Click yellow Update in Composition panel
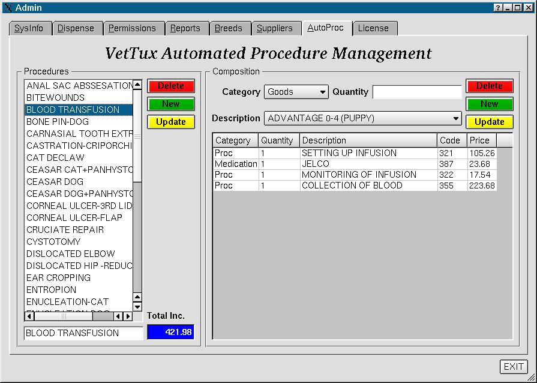Screen dimensions: 537x383 (x=490, y=122)
